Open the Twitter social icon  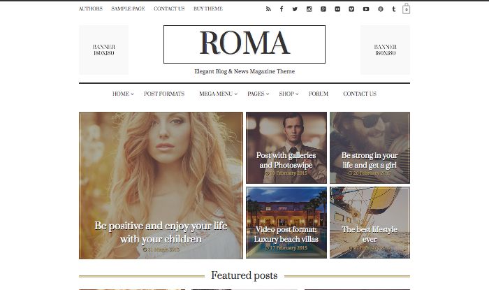[x=295, y=9]
